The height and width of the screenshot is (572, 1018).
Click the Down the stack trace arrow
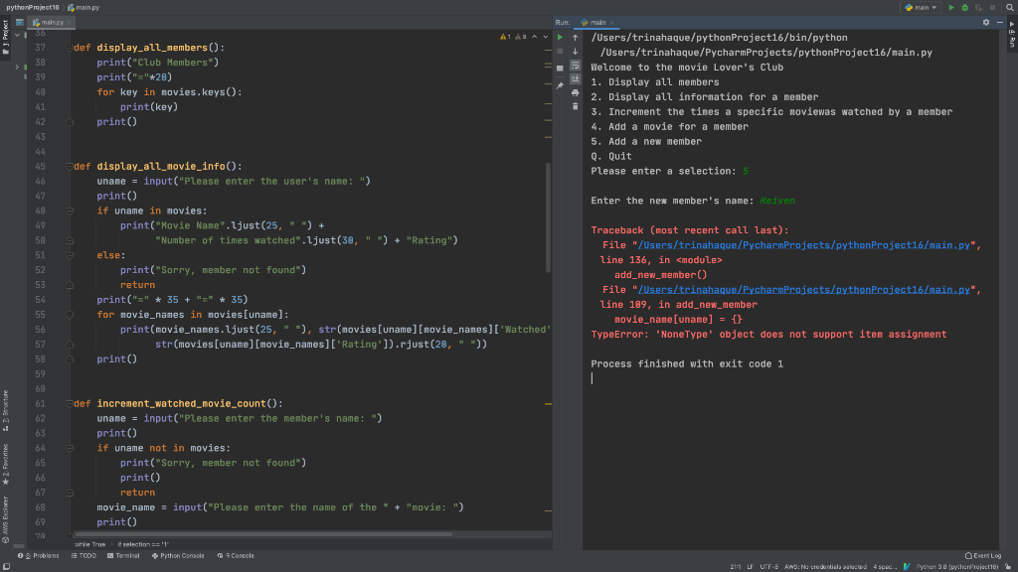(576, 52)
